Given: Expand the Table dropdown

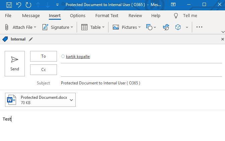Looking at the screenshot, I should 103,27.
